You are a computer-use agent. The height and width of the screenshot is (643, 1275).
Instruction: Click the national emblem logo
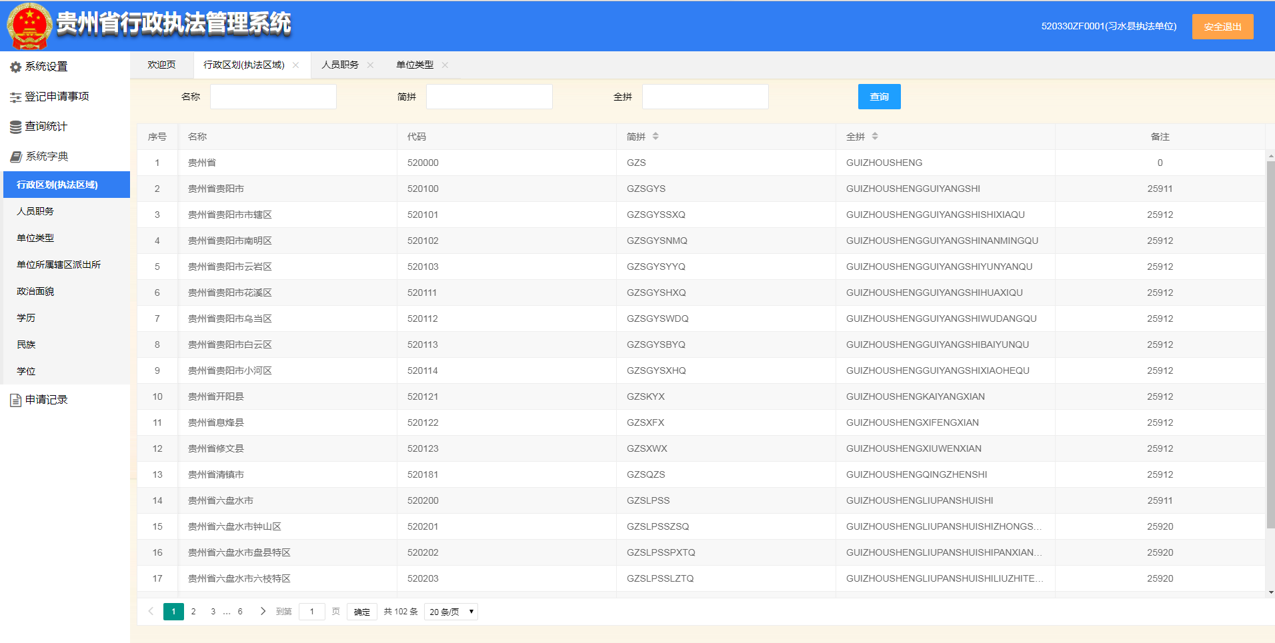click(x=29, y=26)
